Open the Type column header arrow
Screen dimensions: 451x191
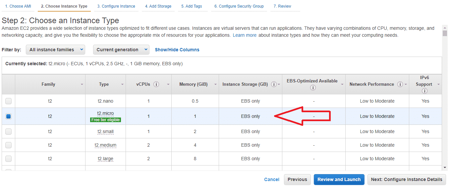[122, 84]
